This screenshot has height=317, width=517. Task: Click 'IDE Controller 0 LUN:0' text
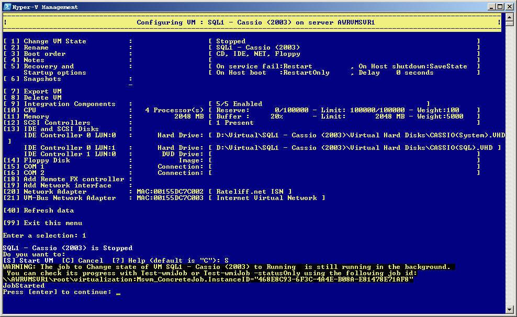[70, 135]
